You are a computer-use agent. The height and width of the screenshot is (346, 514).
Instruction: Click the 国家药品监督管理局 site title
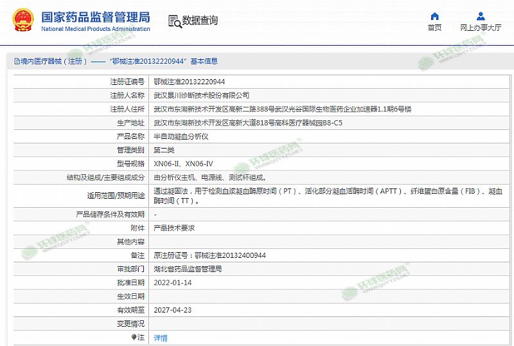pos(95,16)
